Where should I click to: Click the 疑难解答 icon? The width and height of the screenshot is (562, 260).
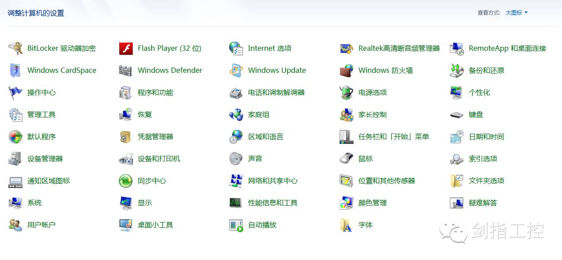457,203
